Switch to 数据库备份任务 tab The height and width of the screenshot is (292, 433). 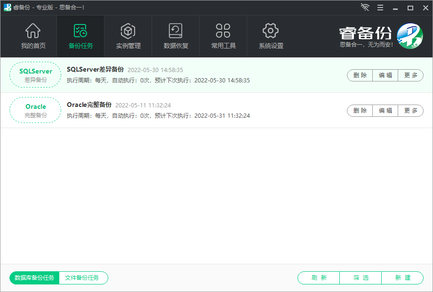point(34,277)
